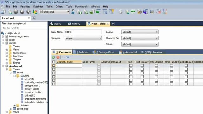Viewport: 203px width, 114px height.
Task: Click the red grid toolbar icon
Action: coord(159,12)
